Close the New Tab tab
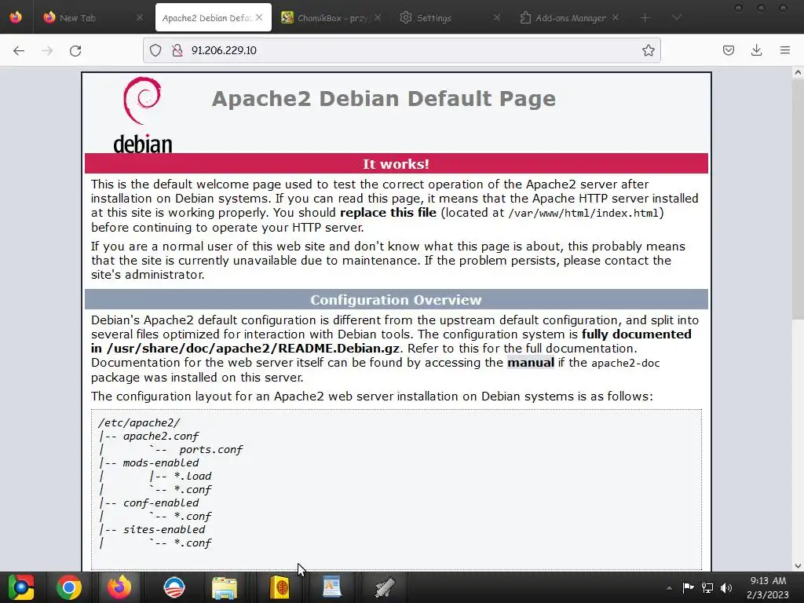The width and height of the screenshot is (804, 603). (140, 18)
